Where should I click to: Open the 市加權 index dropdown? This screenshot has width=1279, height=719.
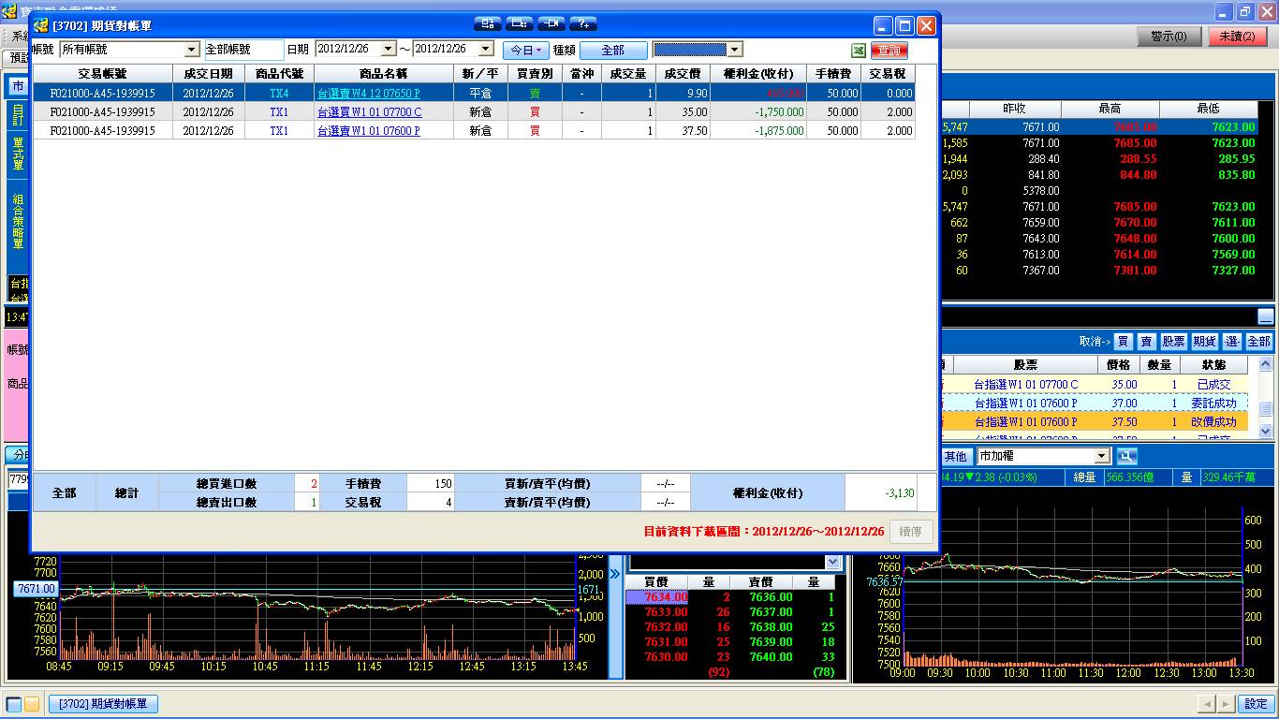pyautogui.click(x=1102, y=456)
